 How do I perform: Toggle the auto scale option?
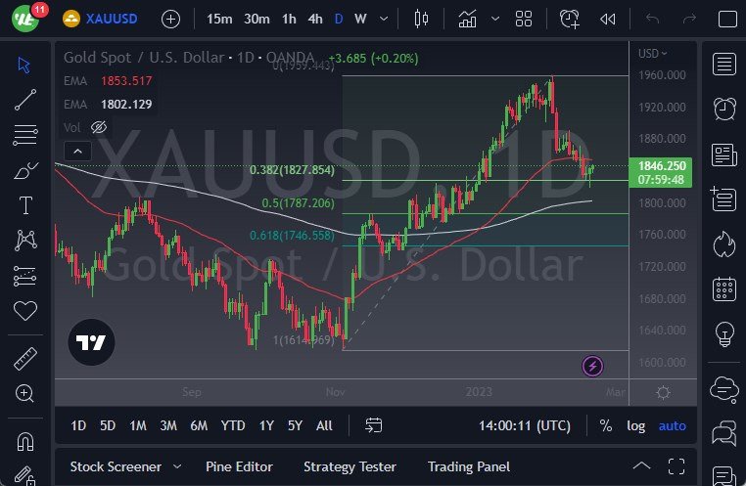pos(673,425)
